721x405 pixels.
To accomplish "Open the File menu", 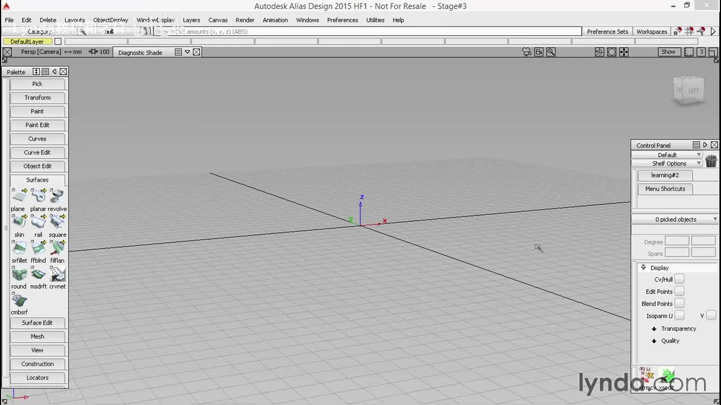I will coord(9,20).
